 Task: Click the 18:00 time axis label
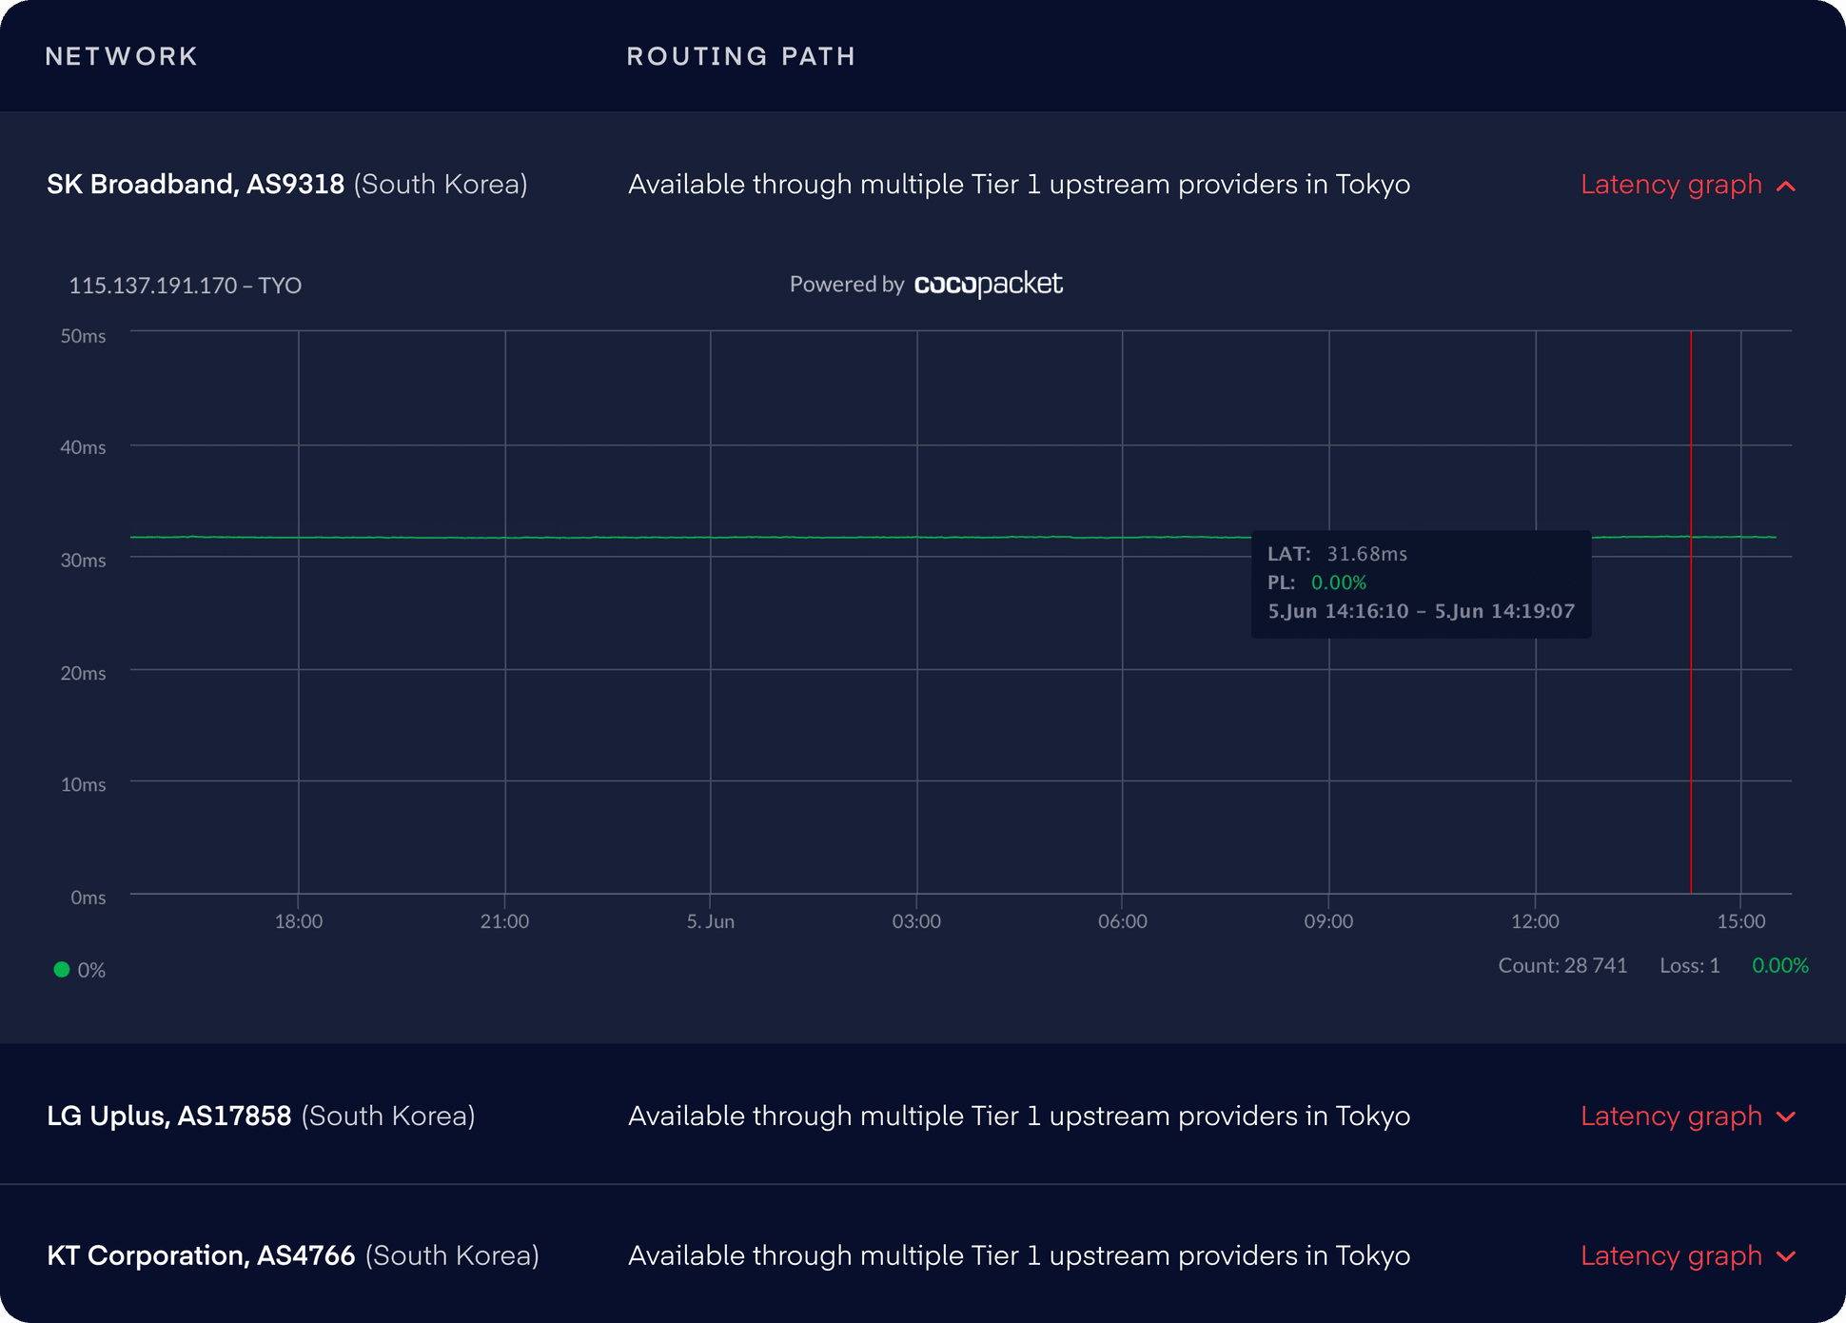click(299, 921)
